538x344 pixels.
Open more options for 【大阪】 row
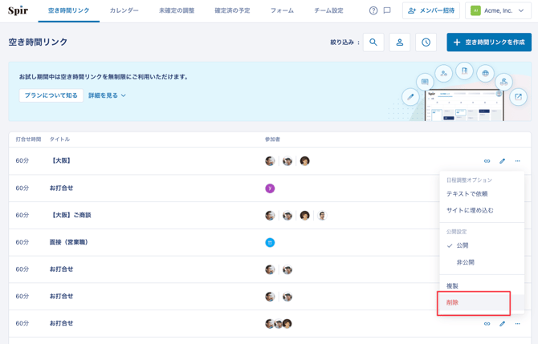pos(518,161)
